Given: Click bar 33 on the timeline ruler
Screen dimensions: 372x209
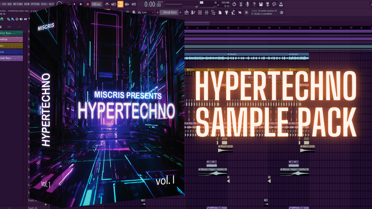Looking at the screenshot, I should [x=310, y=28].
